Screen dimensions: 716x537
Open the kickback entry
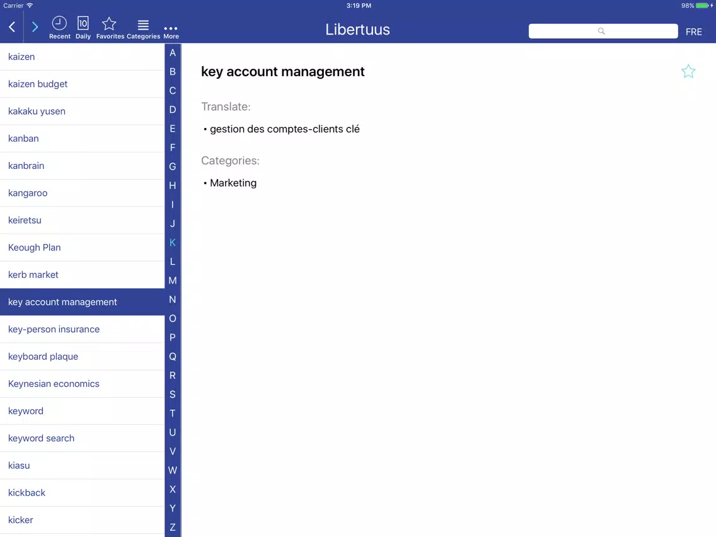82,493
